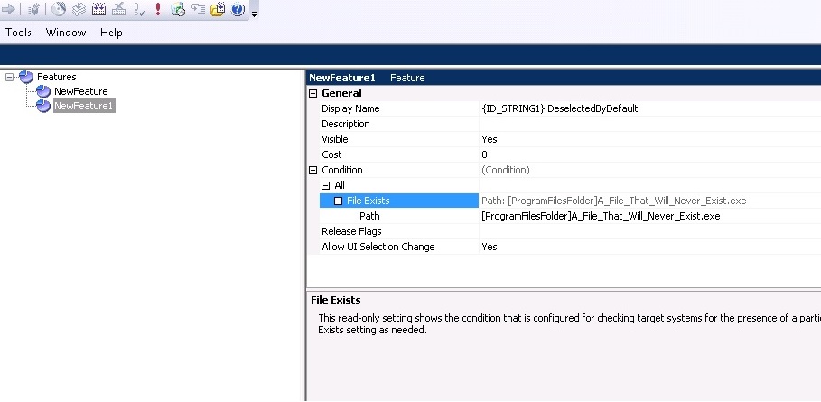
Task: Click the Release Flags property label
Action: pos(351,231)
